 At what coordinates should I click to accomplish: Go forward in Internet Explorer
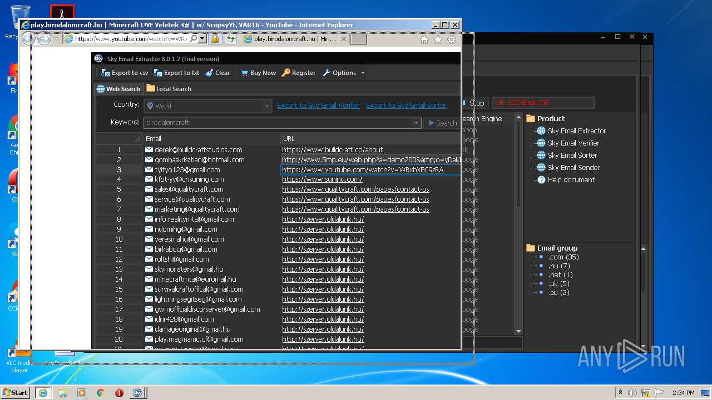pos(44,39)
